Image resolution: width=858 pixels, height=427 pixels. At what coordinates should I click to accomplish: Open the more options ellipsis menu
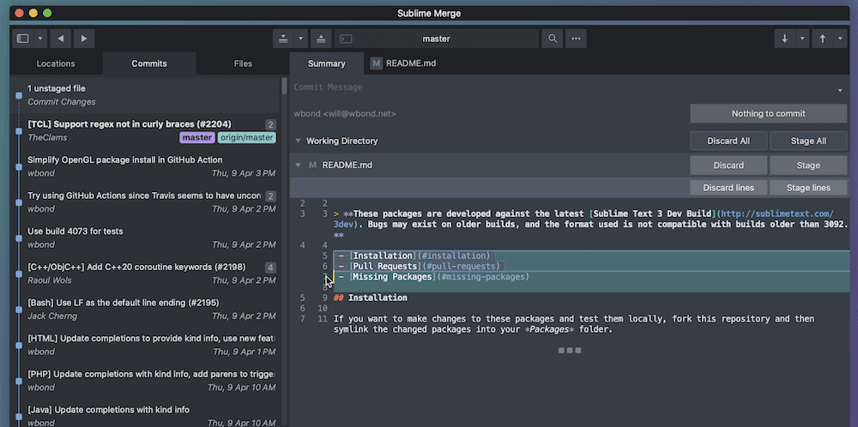575,39
